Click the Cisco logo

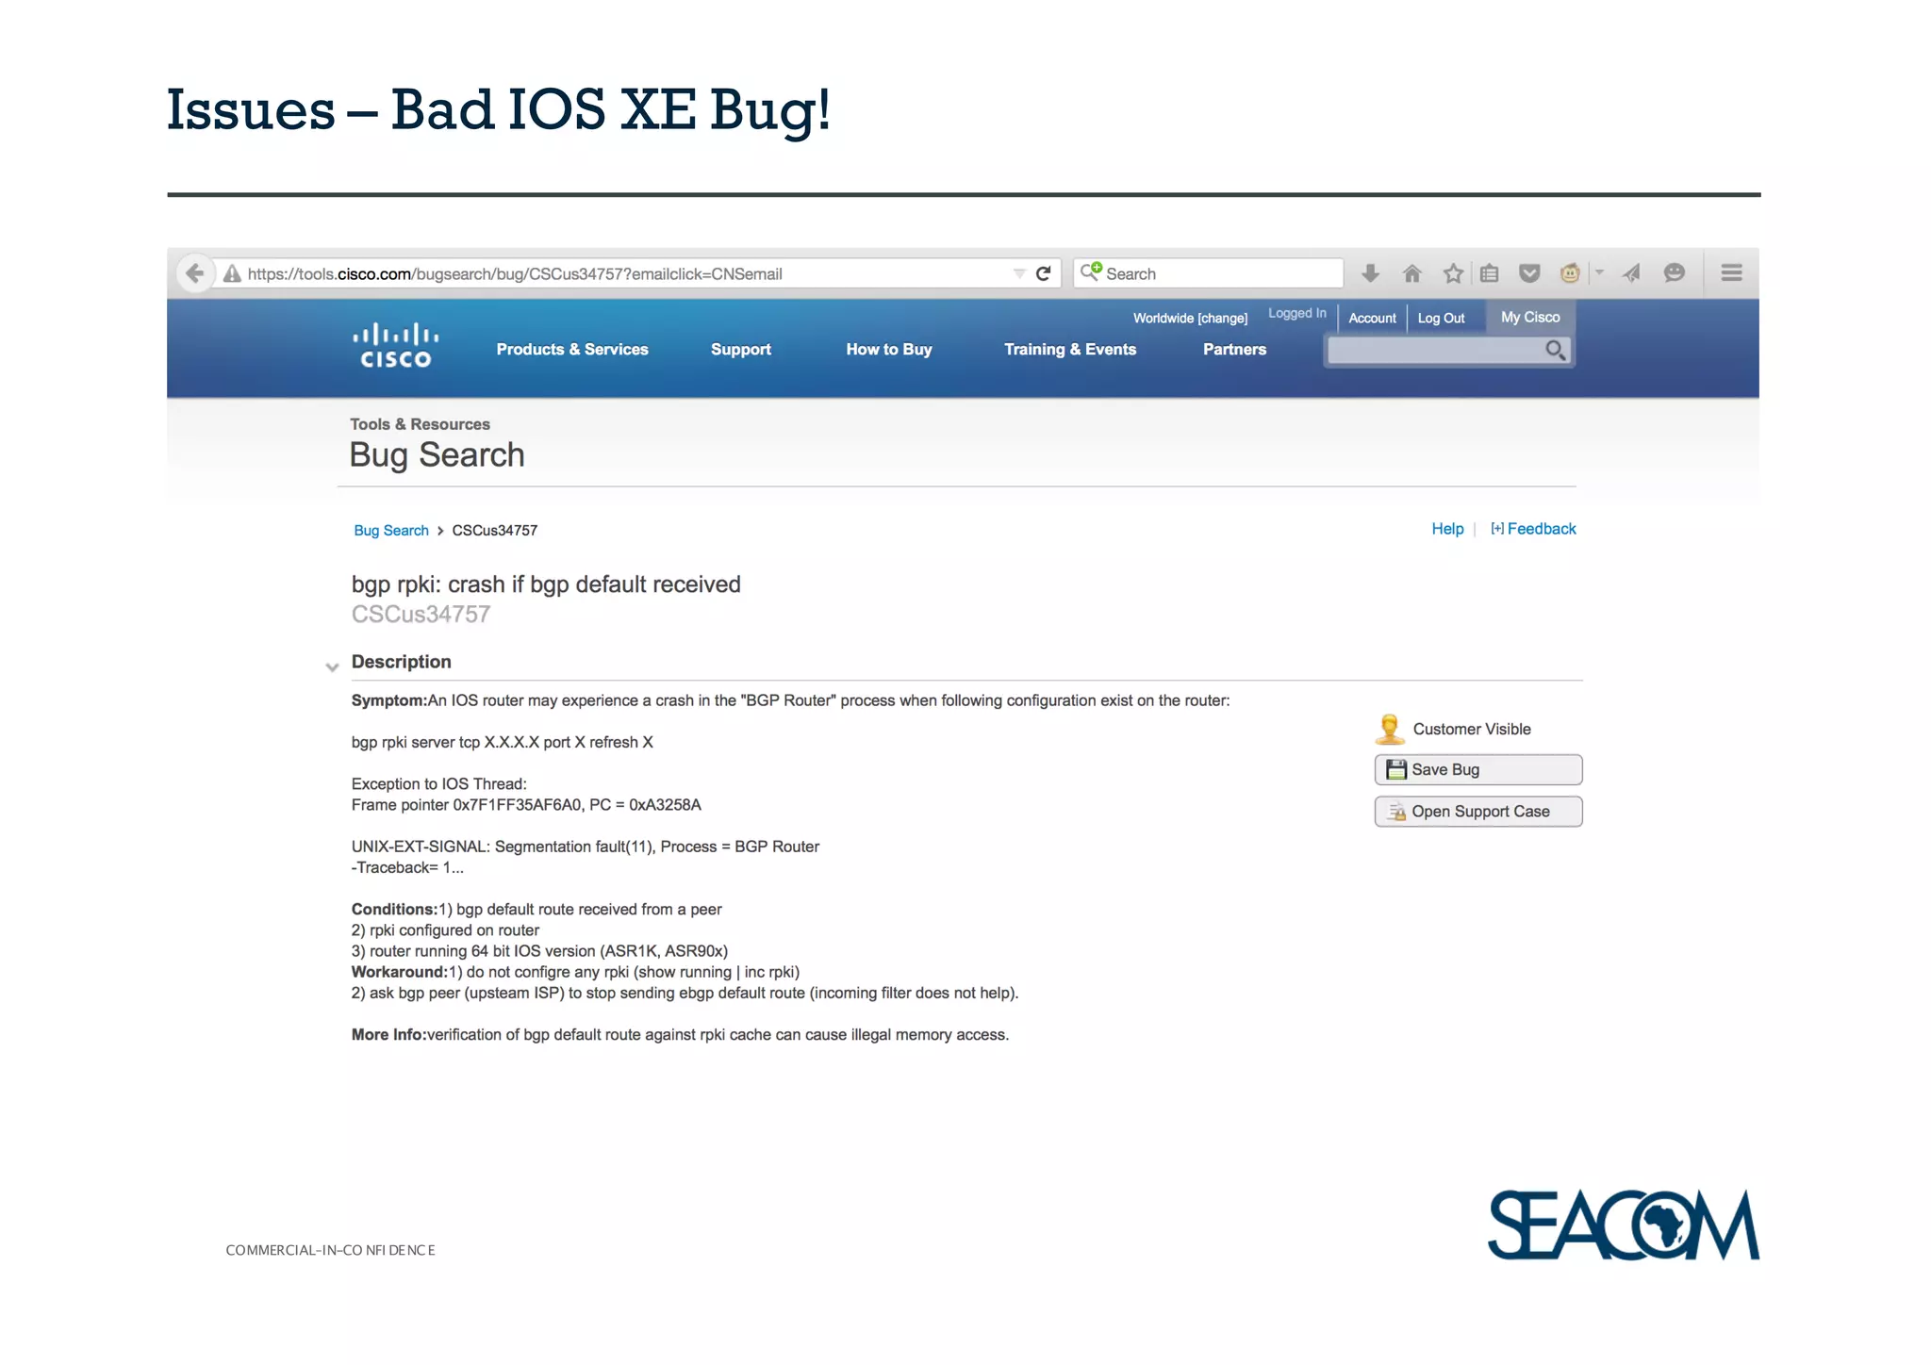pos(396,346)
